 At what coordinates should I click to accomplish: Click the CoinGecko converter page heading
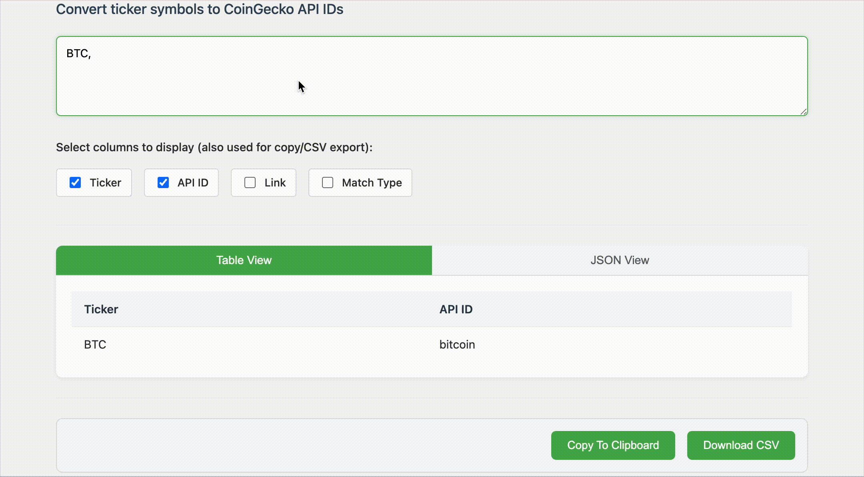(x=200, y=9)
